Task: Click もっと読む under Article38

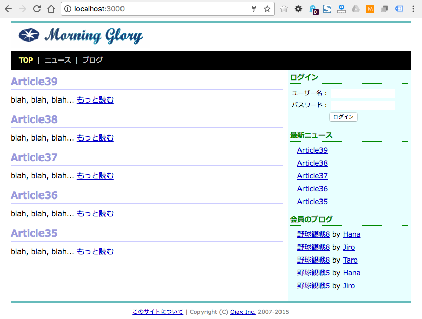Action: [x=95, y=138]
